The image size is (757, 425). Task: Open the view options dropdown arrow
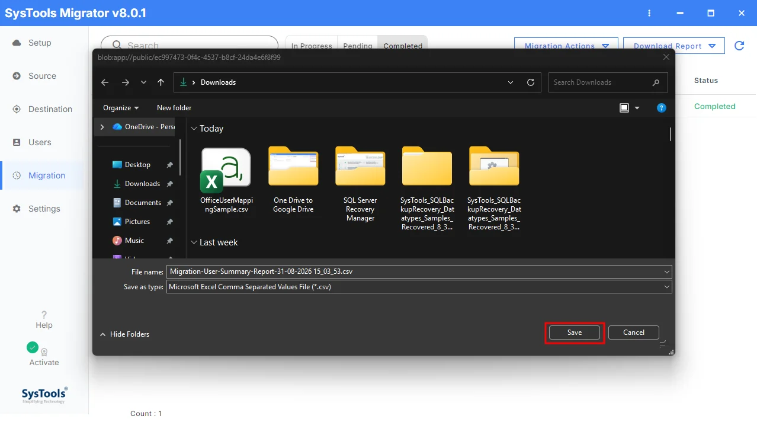[x=637, y=108]
